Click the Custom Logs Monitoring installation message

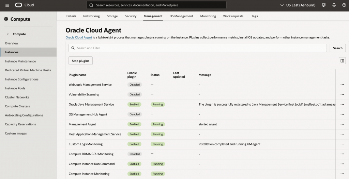pos(229,144)
